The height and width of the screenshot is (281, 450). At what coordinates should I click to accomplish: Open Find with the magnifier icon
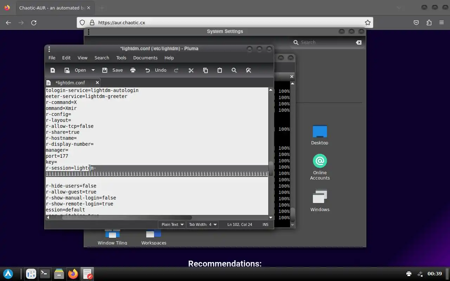click(234, 70)
